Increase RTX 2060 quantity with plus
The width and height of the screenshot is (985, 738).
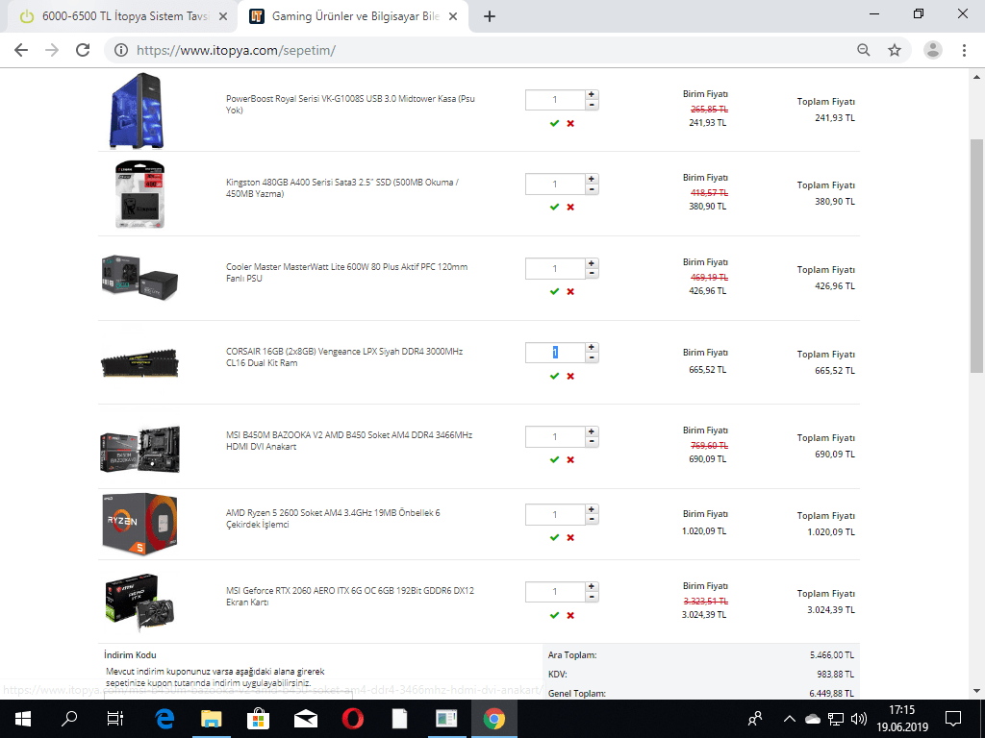pyautogui.click(x=592, y=587)
